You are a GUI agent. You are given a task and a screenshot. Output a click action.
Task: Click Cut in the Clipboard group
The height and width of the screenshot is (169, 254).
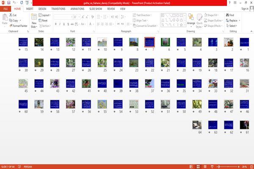coord(13,15)
